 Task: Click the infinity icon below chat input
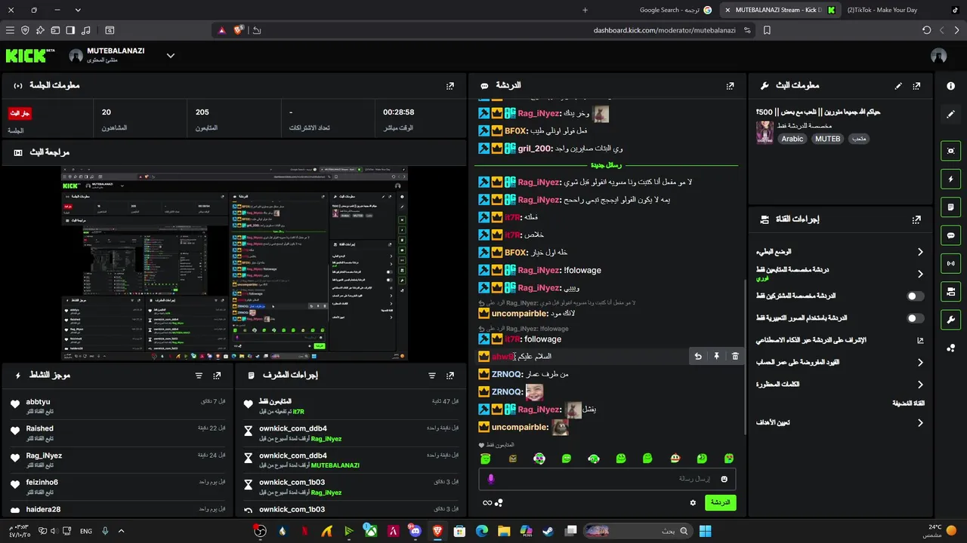[487, 503]
